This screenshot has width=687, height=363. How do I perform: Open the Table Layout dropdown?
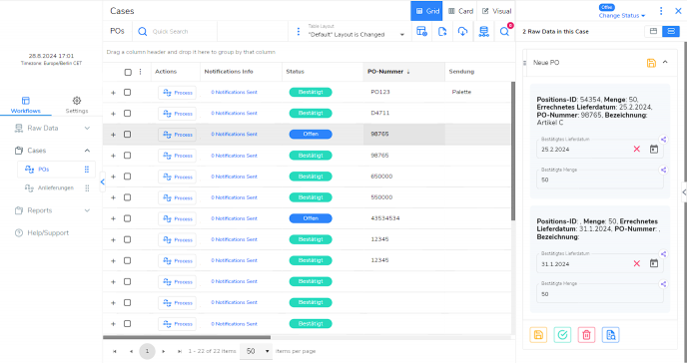tap(355, 32)
